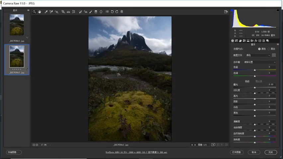Toggle preview settings menu icon
This screenshot has width=283, height=159.
pyautogui.click(x=226, y=145)
